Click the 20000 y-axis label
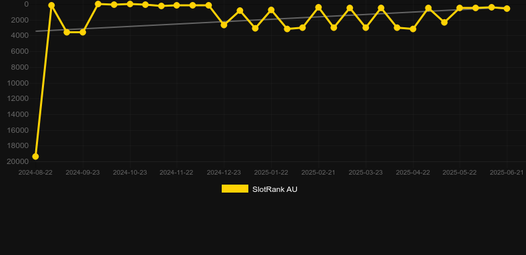526x255 pixels. [18, 161]
